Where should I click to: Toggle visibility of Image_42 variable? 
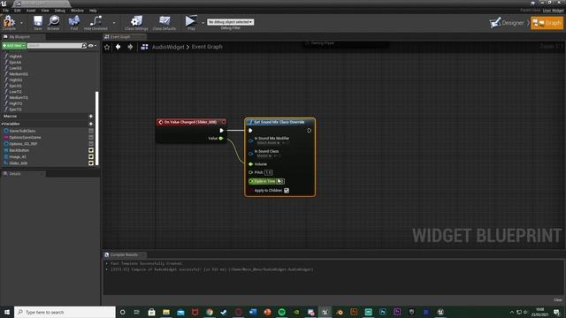pyautogui.click(x=91, y=157)
